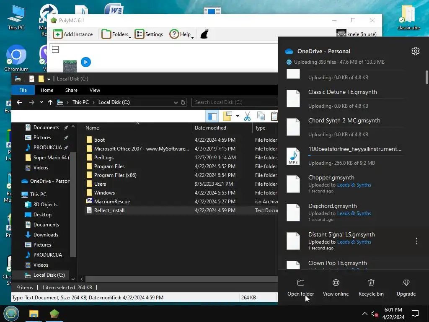Open Leads & Synths link under Digichord.gmsynth

click(354, 213)
